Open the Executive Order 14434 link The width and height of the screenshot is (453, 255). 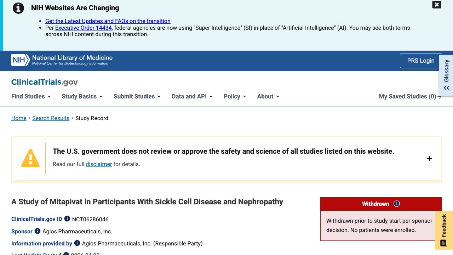[x=84, y=28]
